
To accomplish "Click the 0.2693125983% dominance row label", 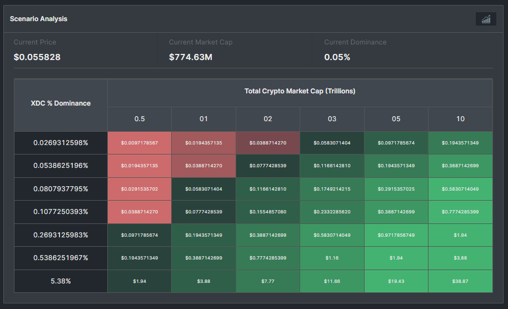I will tap(61, 235).
